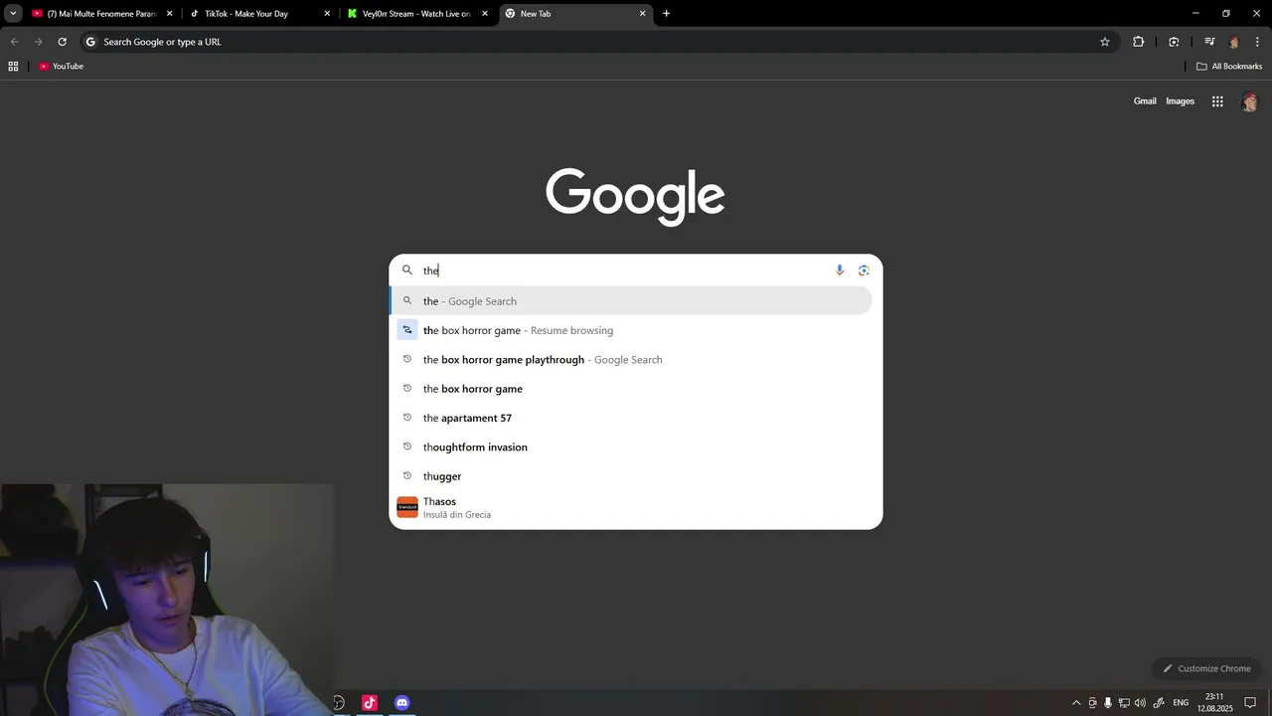Click the network tray icon
The height and width of the screenshot is (716, 1272).
coord(1124,703)
